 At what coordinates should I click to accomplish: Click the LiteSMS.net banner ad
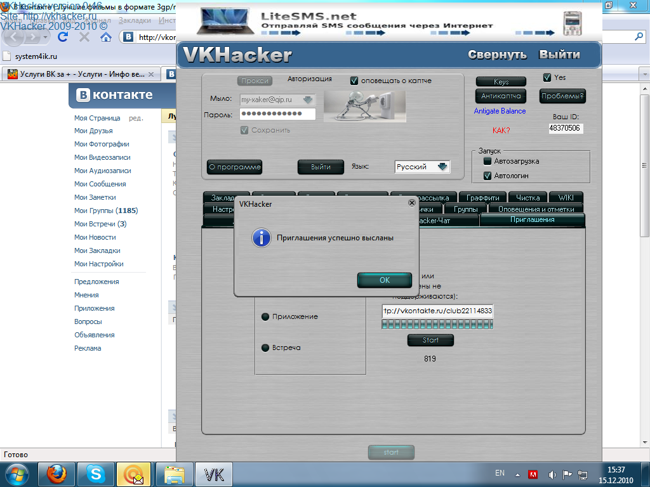[390, 22]
